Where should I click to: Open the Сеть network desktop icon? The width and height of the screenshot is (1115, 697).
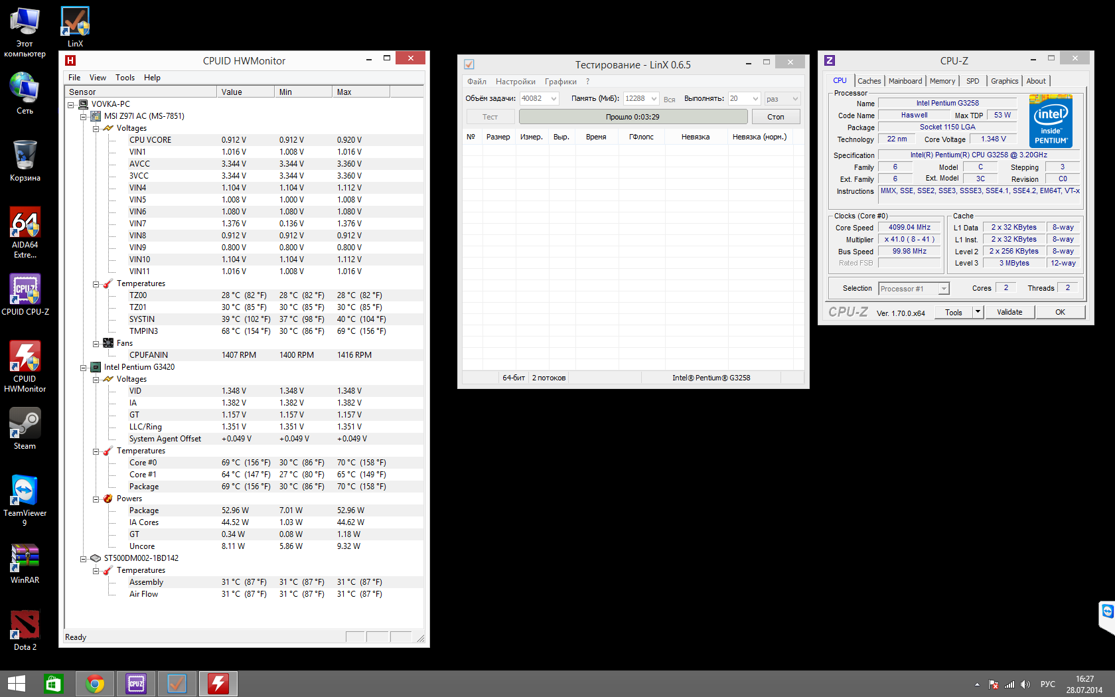[x=25, y=93]
